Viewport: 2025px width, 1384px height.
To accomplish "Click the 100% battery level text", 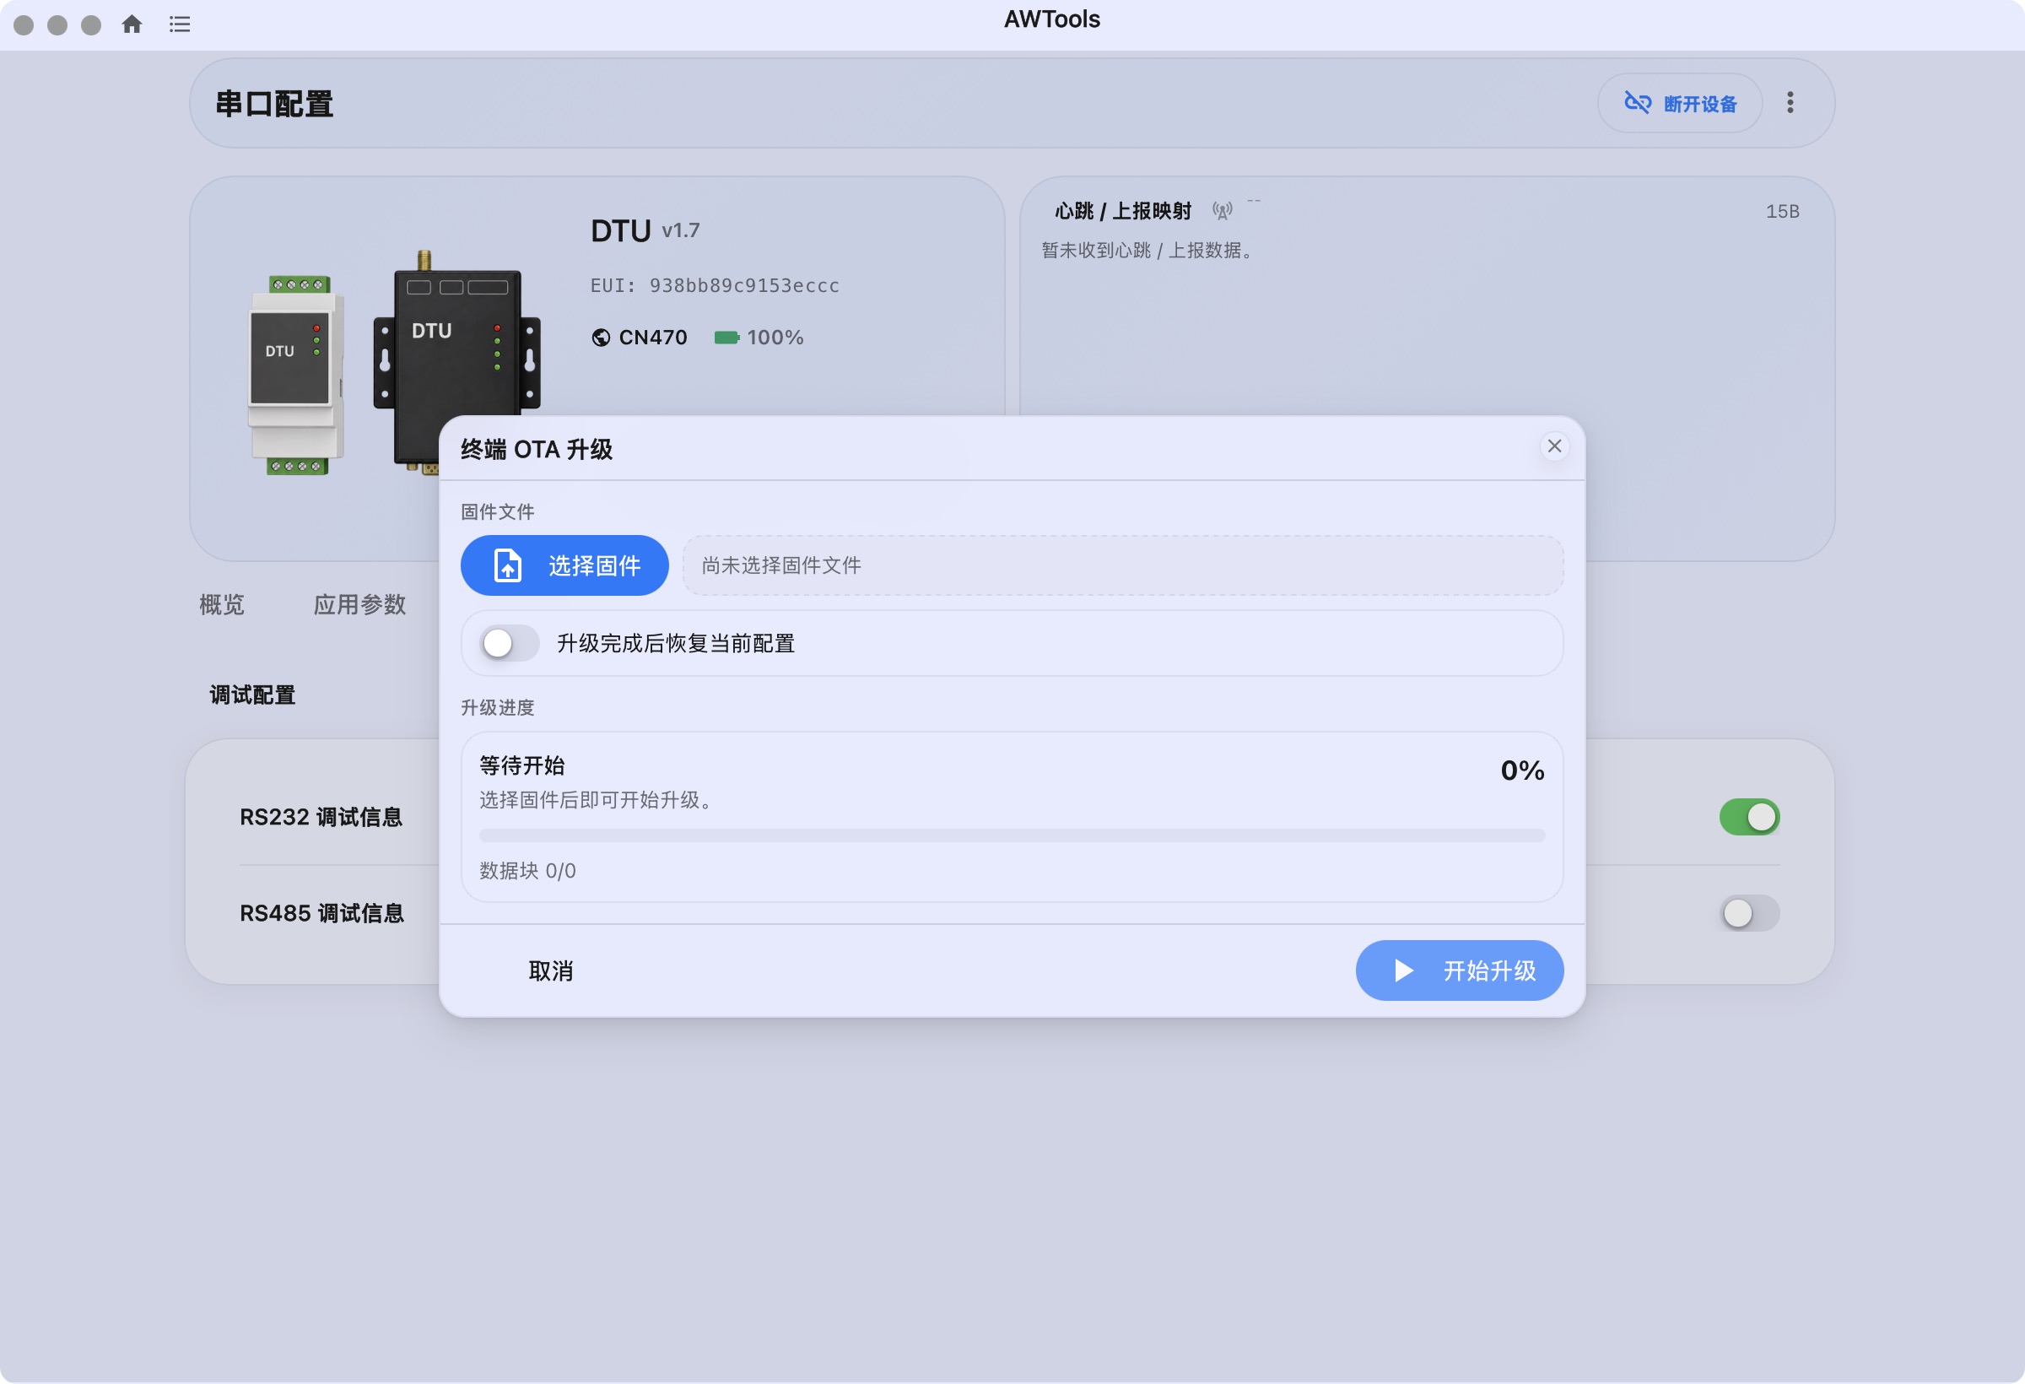I will click(775, 338).
